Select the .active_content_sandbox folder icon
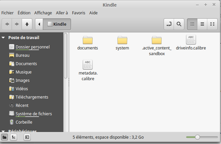Viewport: 221px width, 144px height. [157, 40]
